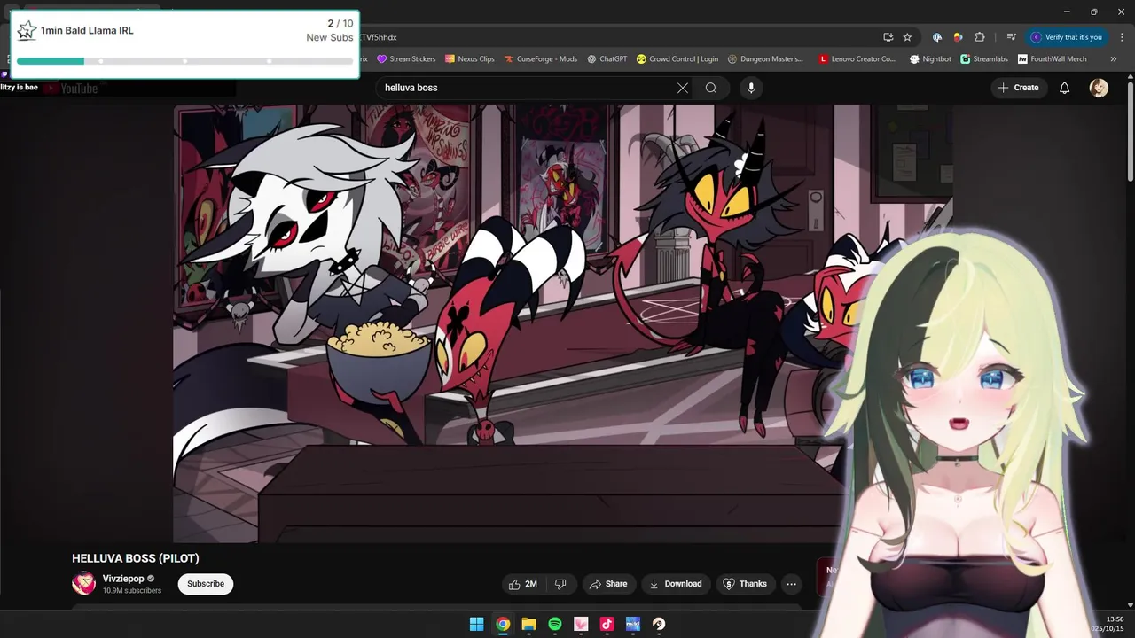Click the Verify that it's you profile chip

1067,37
